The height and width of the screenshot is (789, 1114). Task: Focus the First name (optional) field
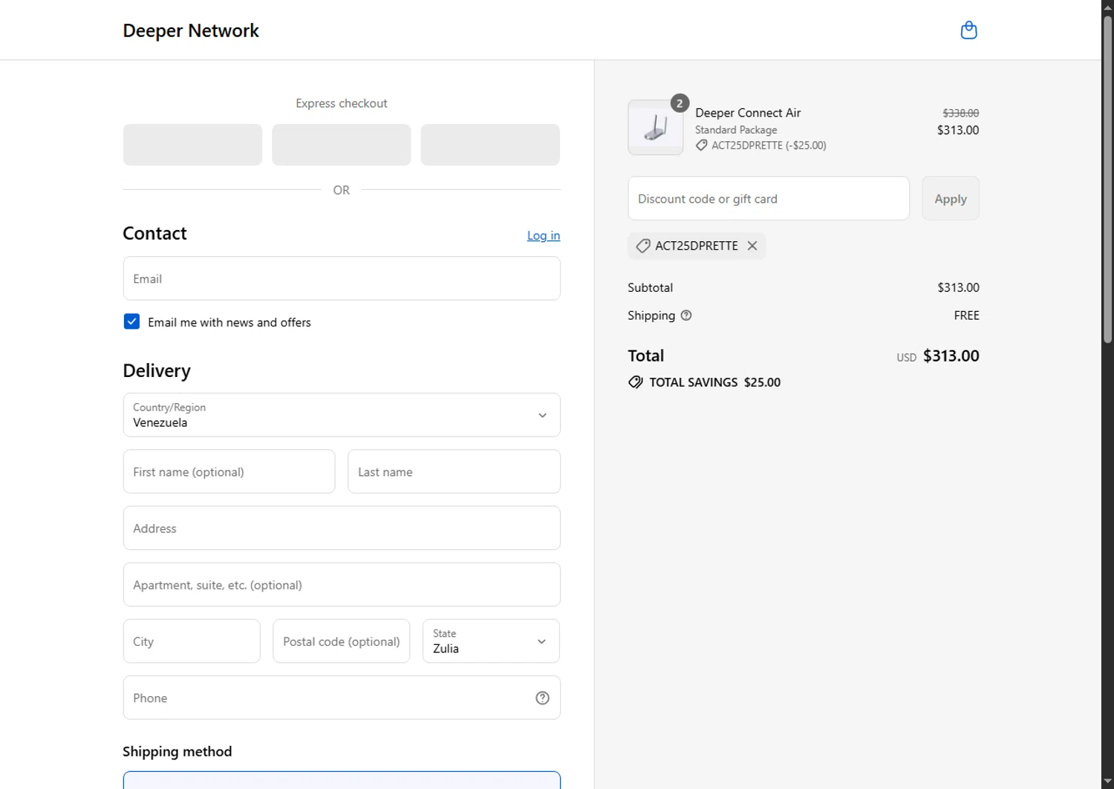[229, 471]
